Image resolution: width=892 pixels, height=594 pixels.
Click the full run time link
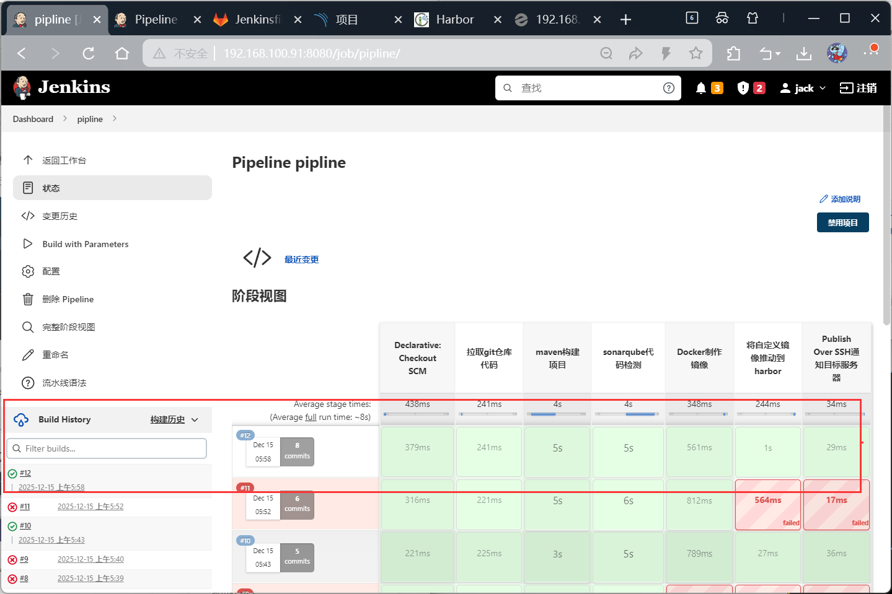[x=311, y=417]
